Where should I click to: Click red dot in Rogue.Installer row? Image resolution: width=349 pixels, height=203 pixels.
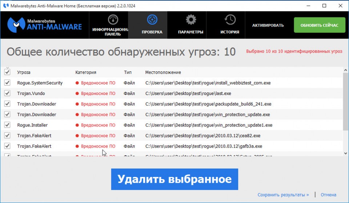[77, 125]
